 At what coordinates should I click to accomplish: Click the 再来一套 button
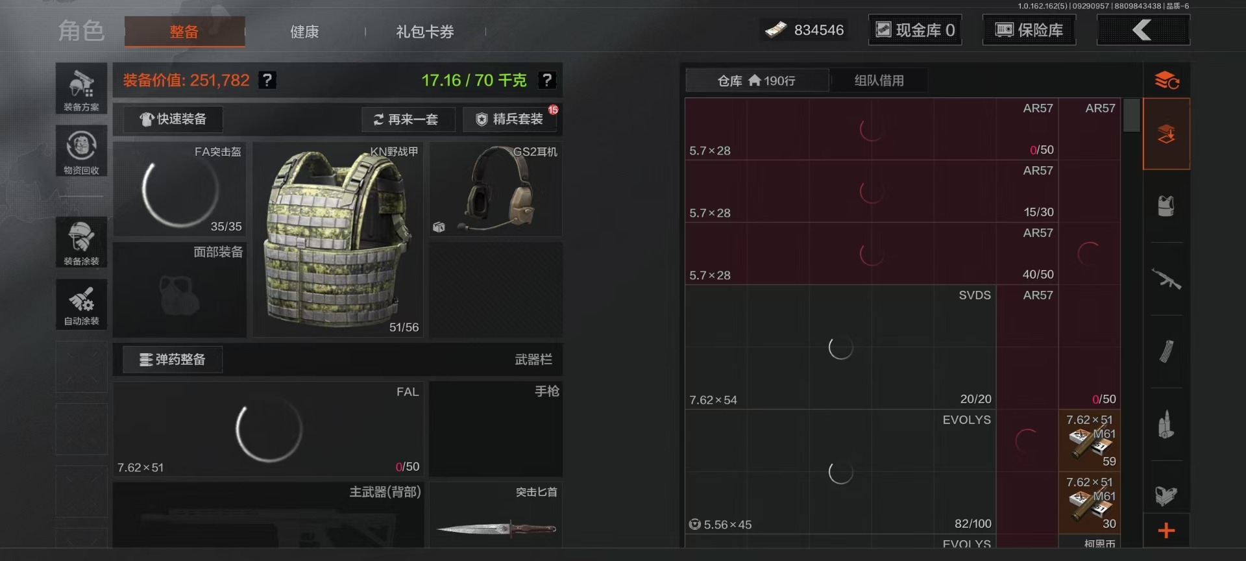coord(408,119)
